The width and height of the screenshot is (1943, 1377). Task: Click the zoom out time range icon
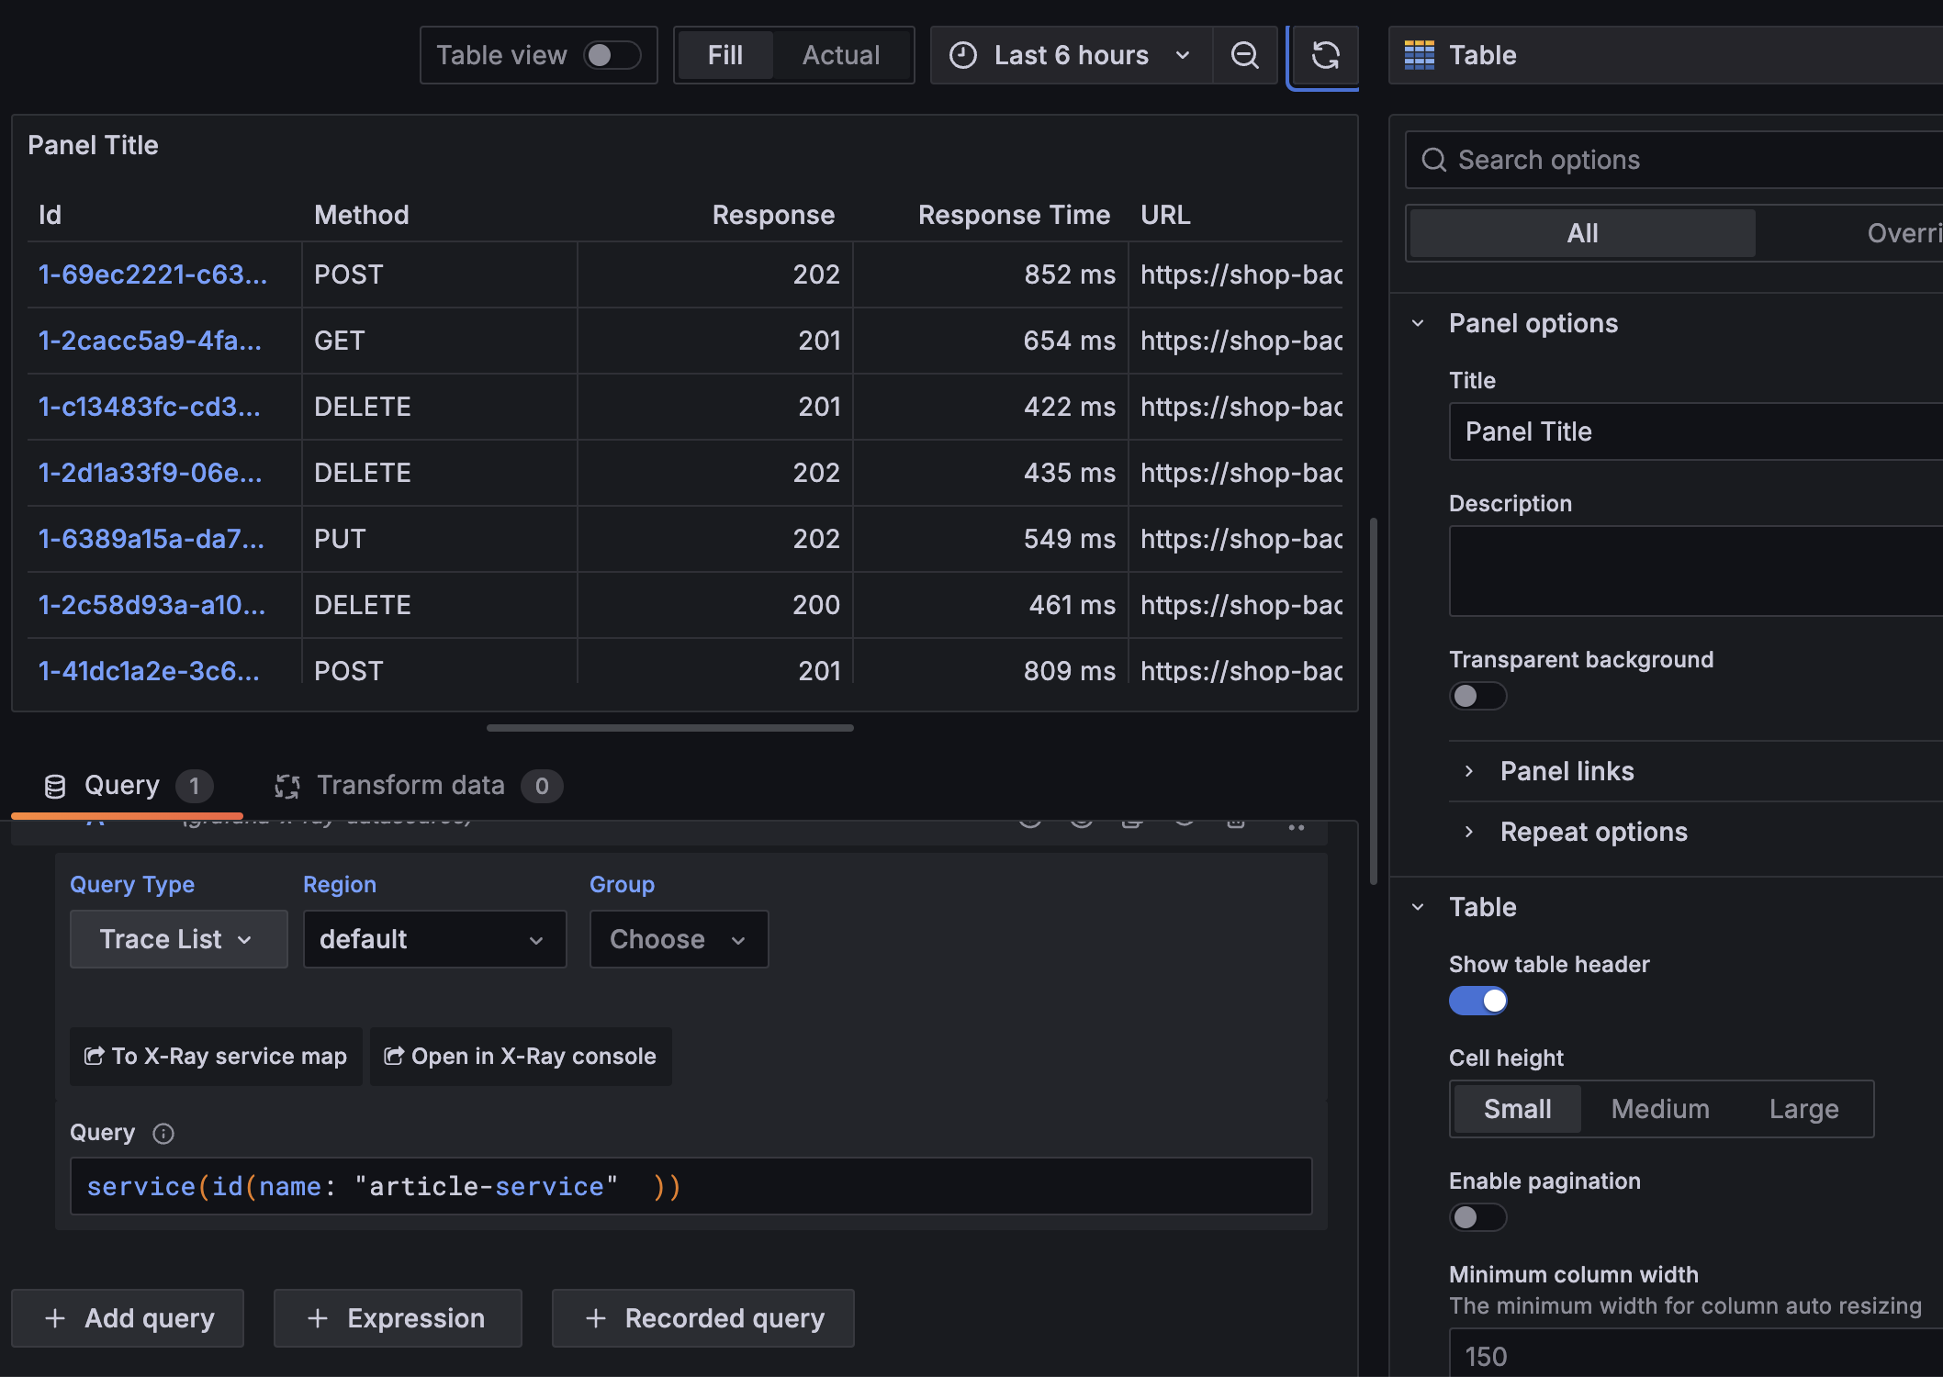coord(1244,55)
